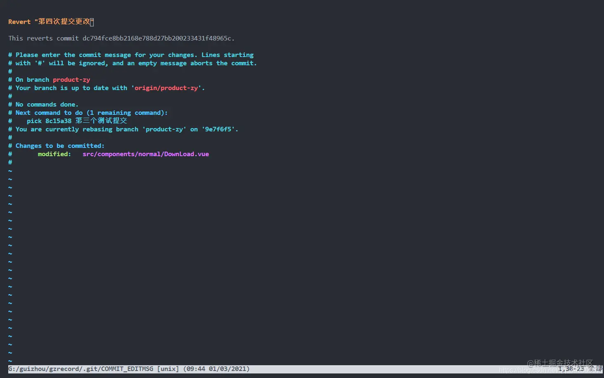This screenshot has width=604, height=378.
Task: Click the COMMIT_EDITMSG file path in status line
Action: (x=81, y=369)
